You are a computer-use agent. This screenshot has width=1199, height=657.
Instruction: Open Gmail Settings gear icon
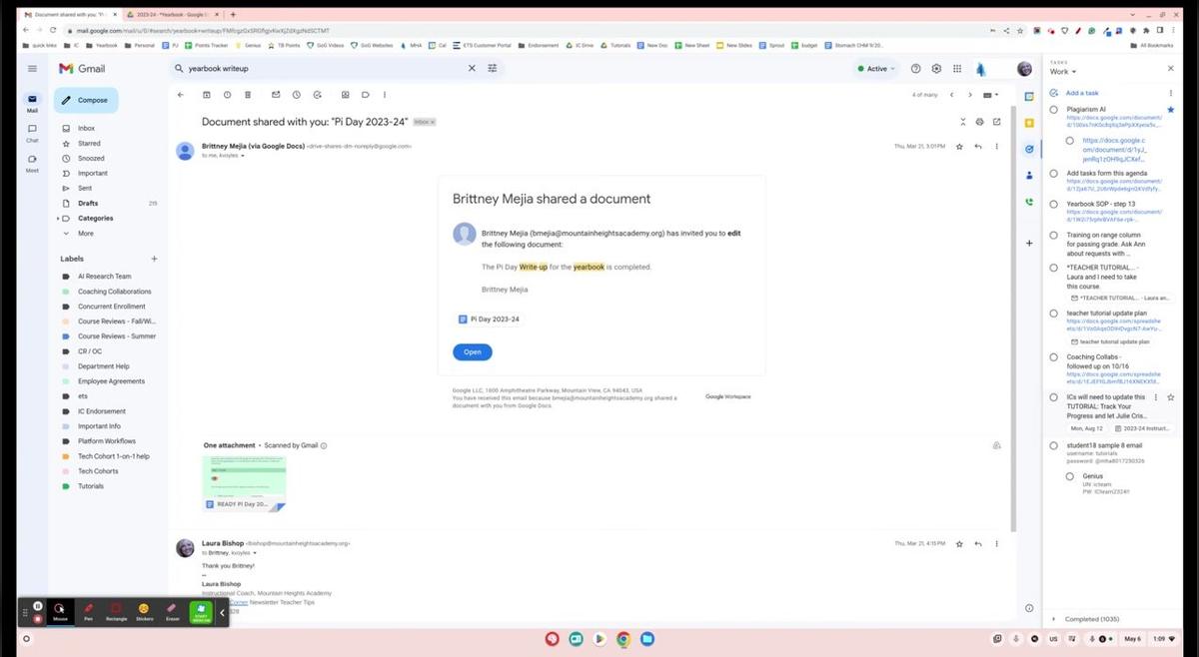(936, 69)
